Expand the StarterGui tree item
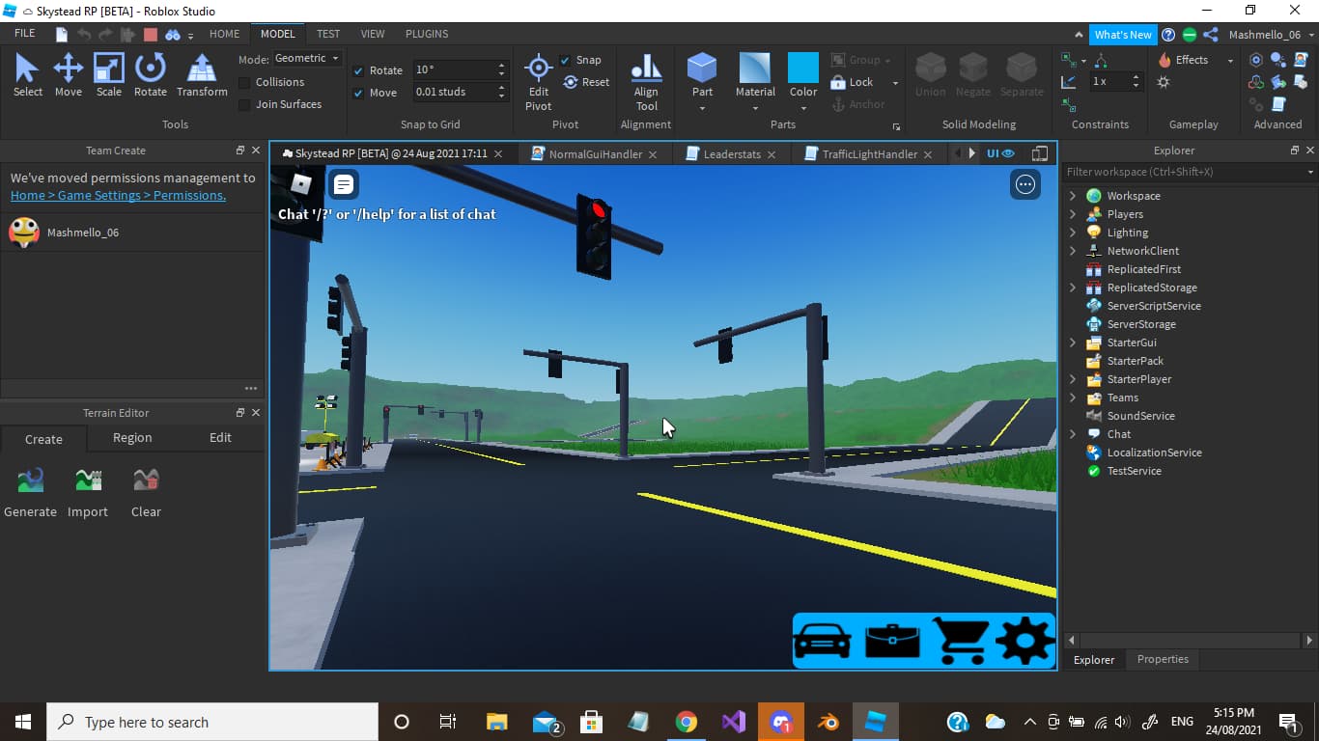Viewport: 1319px width, 741px height. coord(1072,343)
